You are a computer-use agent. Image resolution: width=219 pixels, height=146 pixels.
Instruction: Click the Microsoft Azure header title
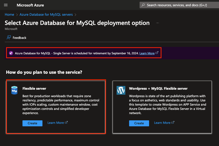click(x=30, y=5)
